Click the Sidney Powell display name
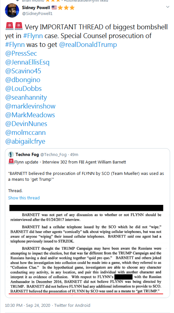The width and height of the screenshot is (174, 313). (x=36, y=8)
